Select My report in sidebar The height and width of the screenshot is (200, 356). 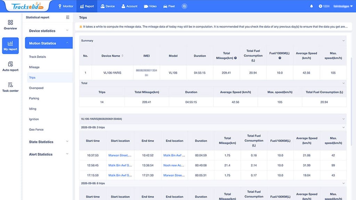(x=10, y=45)
